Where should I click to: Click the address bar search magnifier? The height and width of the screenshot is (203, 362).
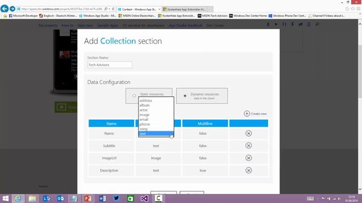106,9
